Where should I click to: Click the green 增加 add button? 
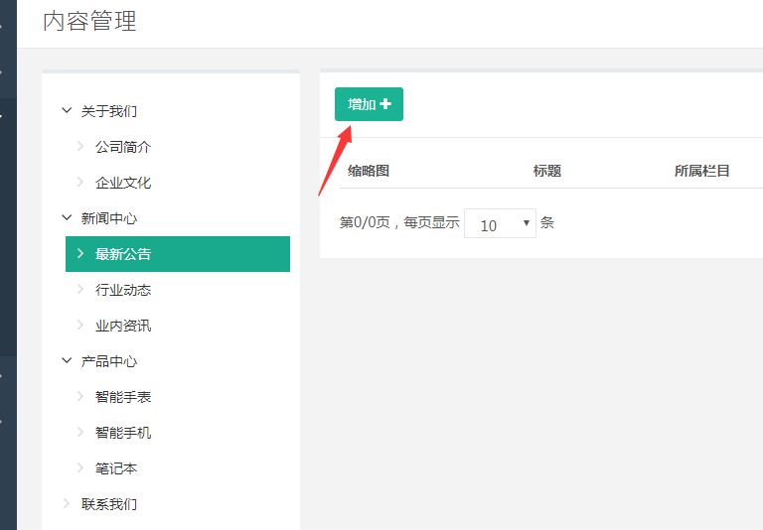coord(369,104)
